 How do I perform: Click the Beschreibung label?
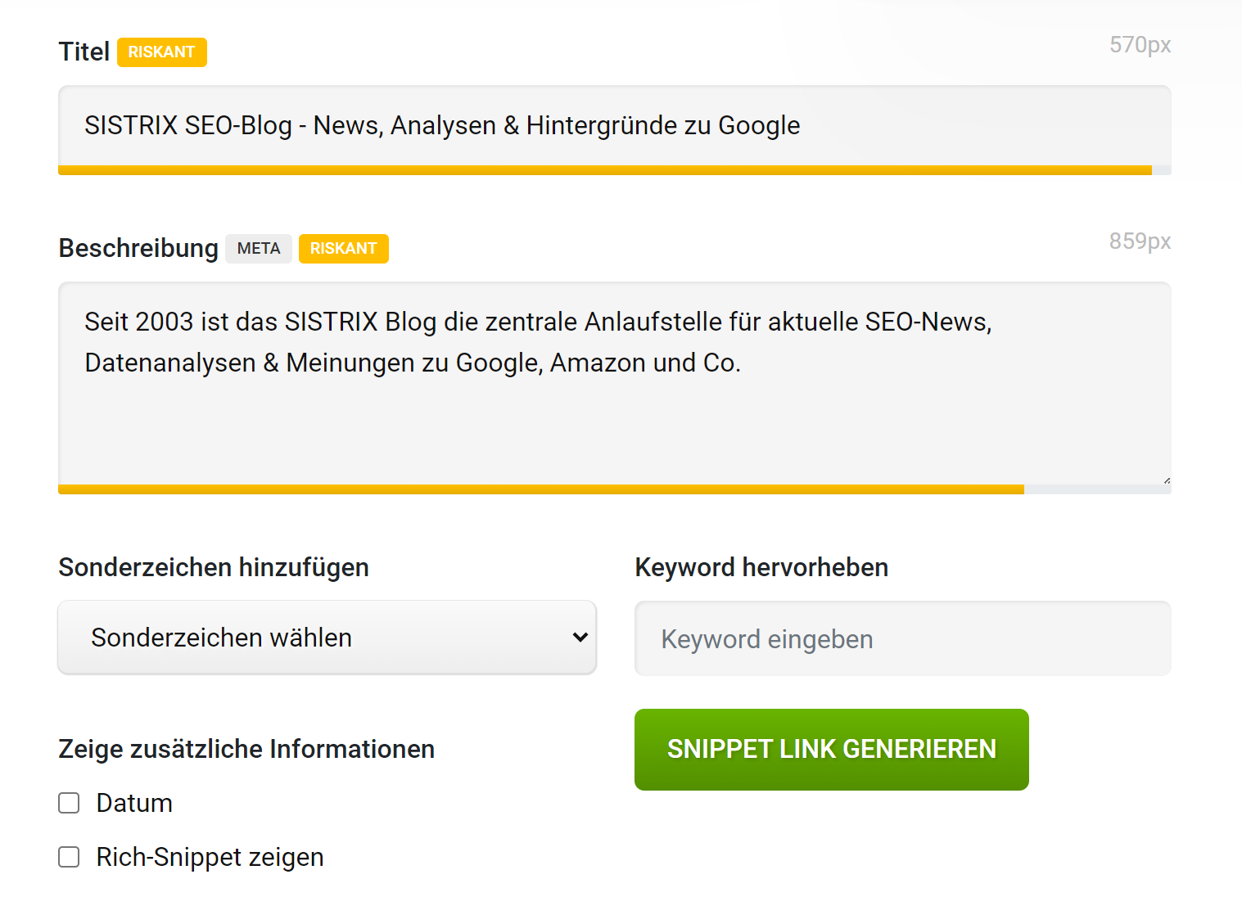[138, 248]
